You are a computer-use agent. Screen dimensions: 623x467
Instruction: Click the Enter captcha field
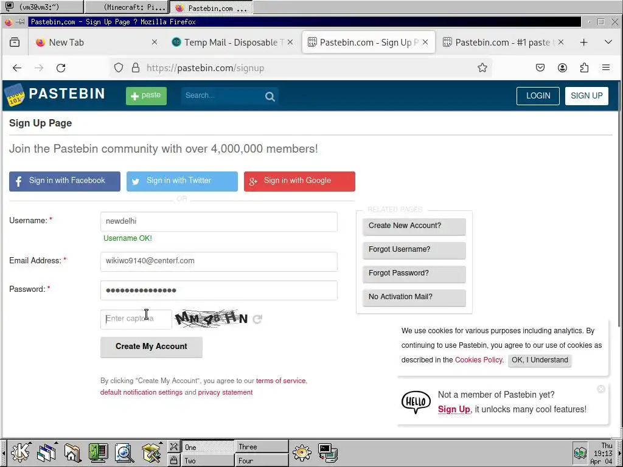(x=136, y=319)
